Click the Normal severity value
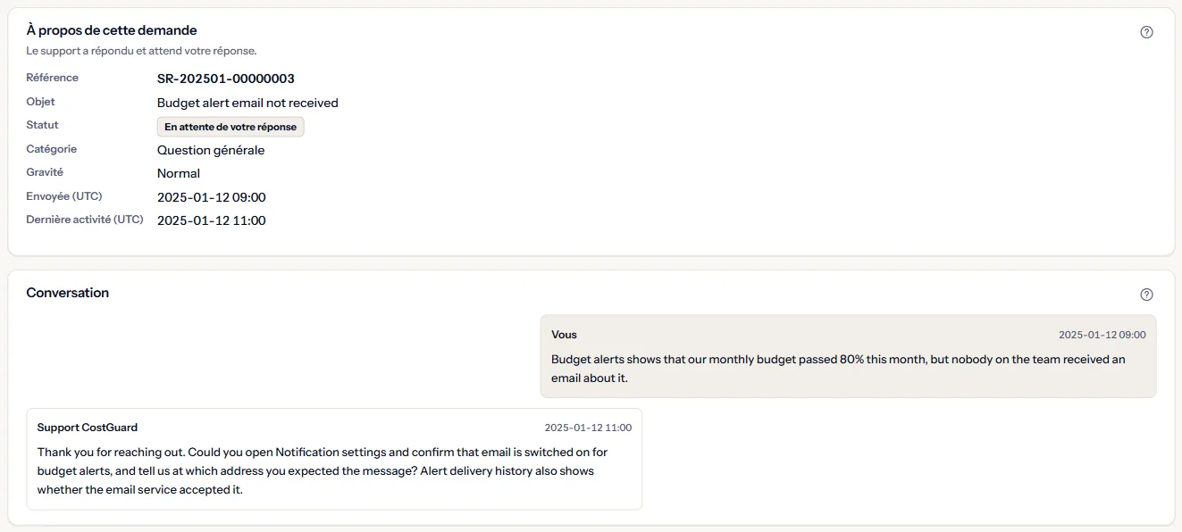This screenshot has width=1182, height=532. coord(179,173)
